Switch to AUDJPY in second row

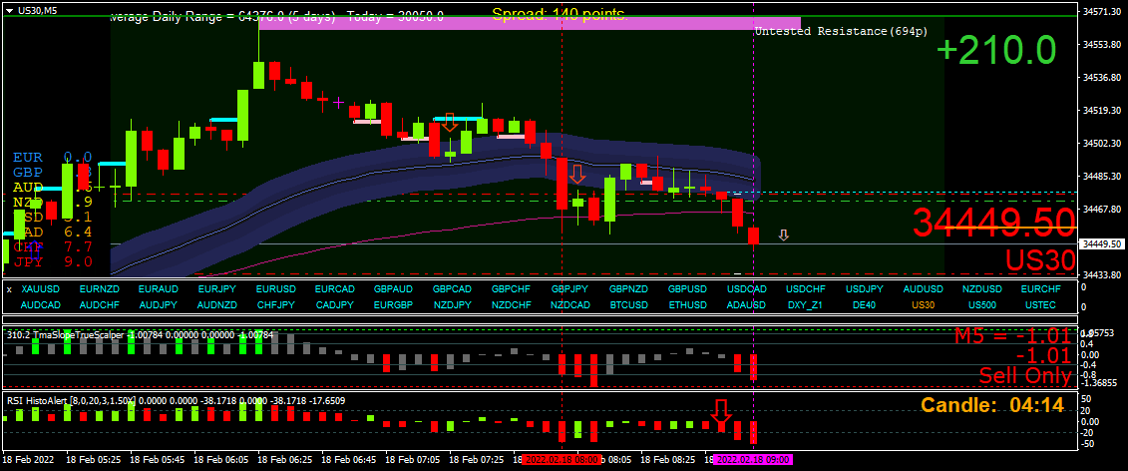159,304
